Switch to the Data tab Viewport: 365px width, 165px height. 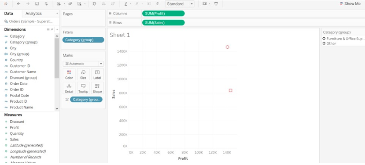9,14
